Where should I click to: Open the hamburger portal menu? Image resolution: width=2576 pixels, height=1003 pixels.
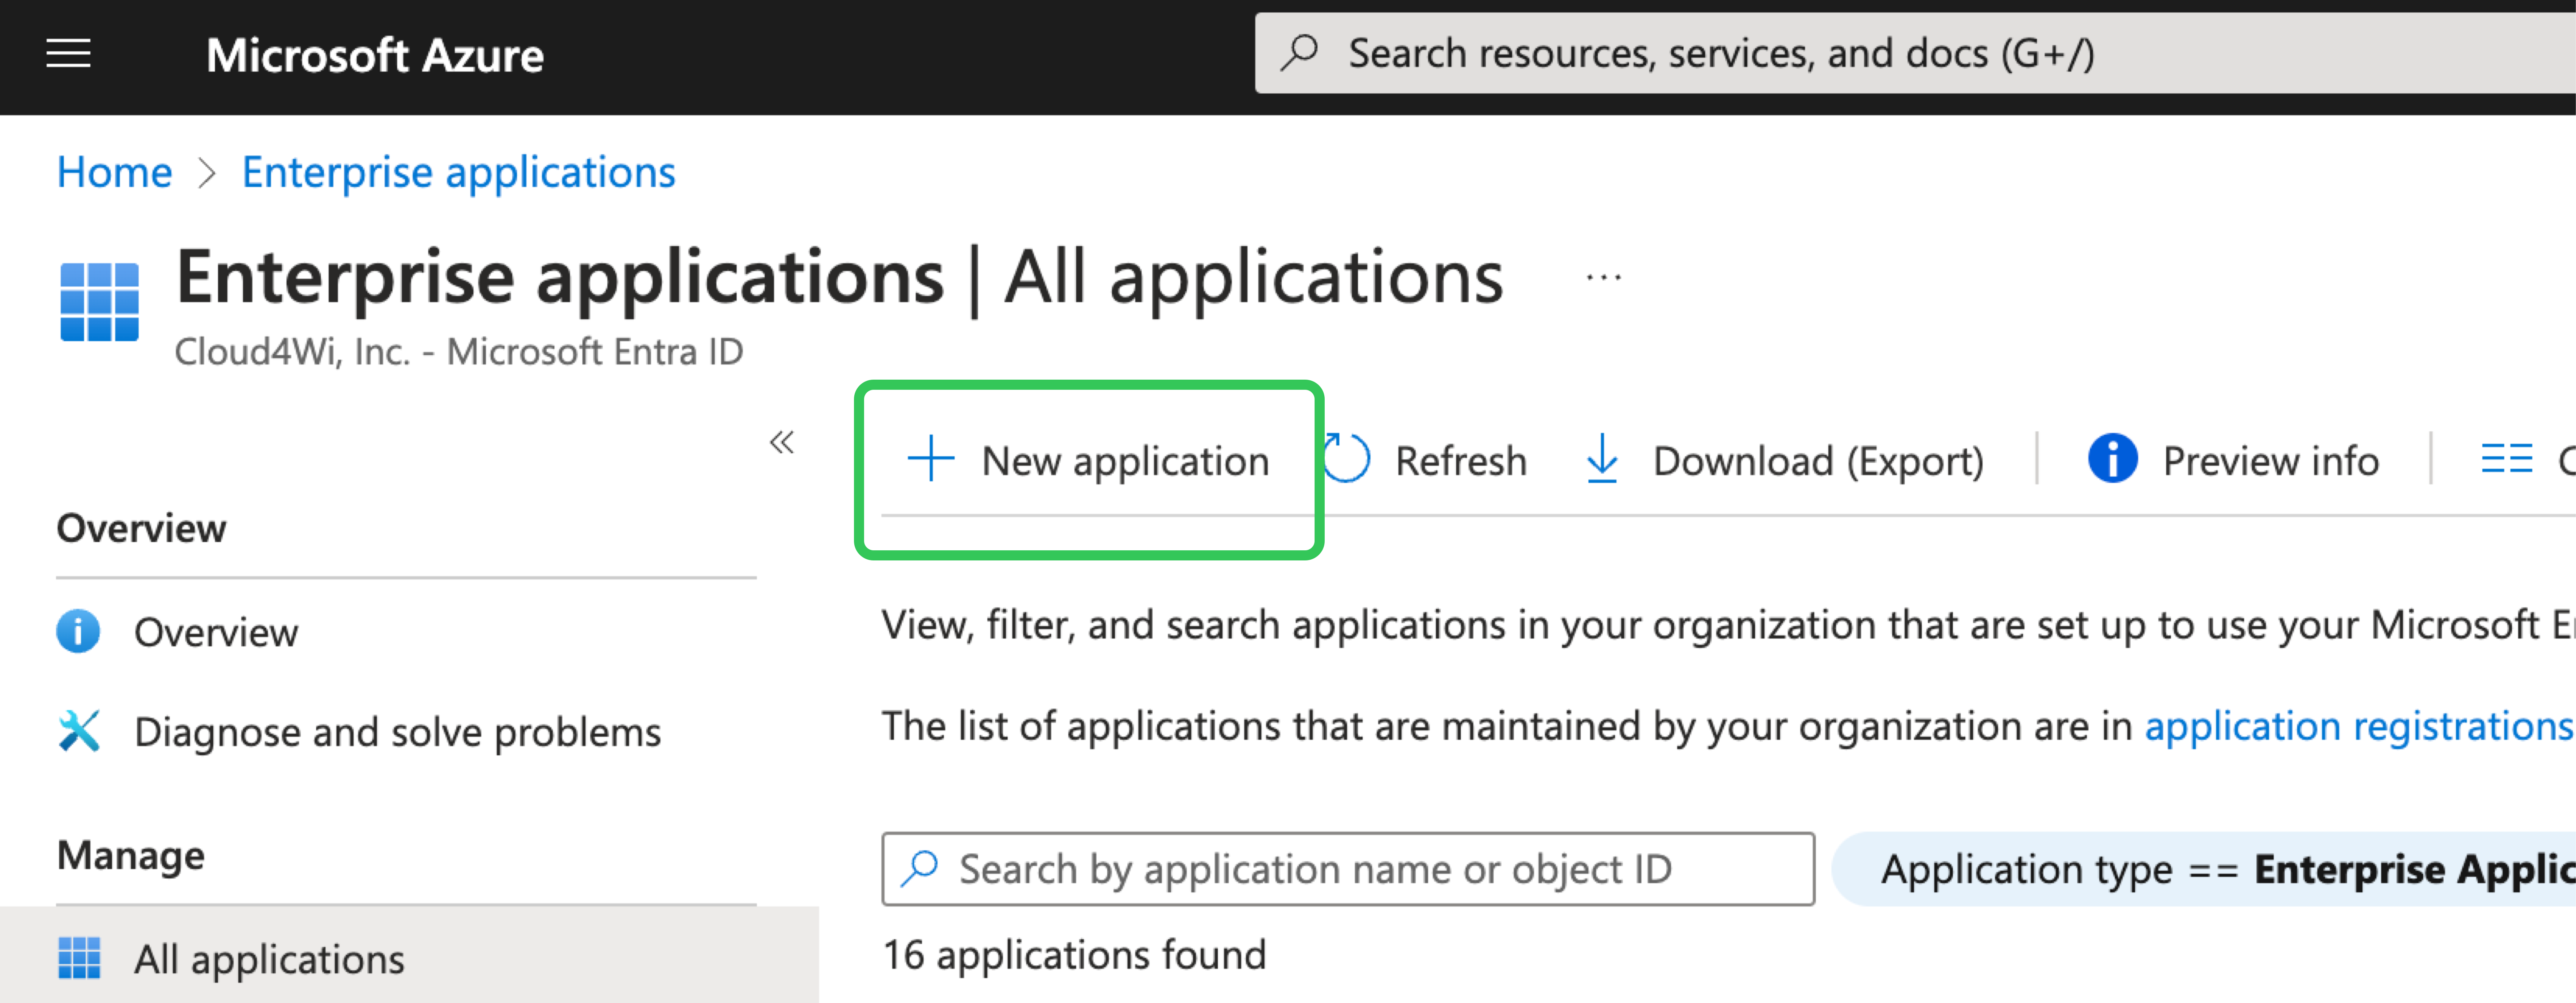[x=68, y=54]
